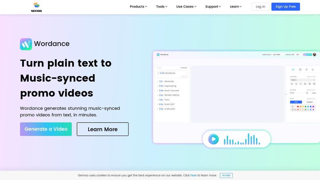The image size is (320, 180).
Task: Accept the cookie notice
Action: 226,175
